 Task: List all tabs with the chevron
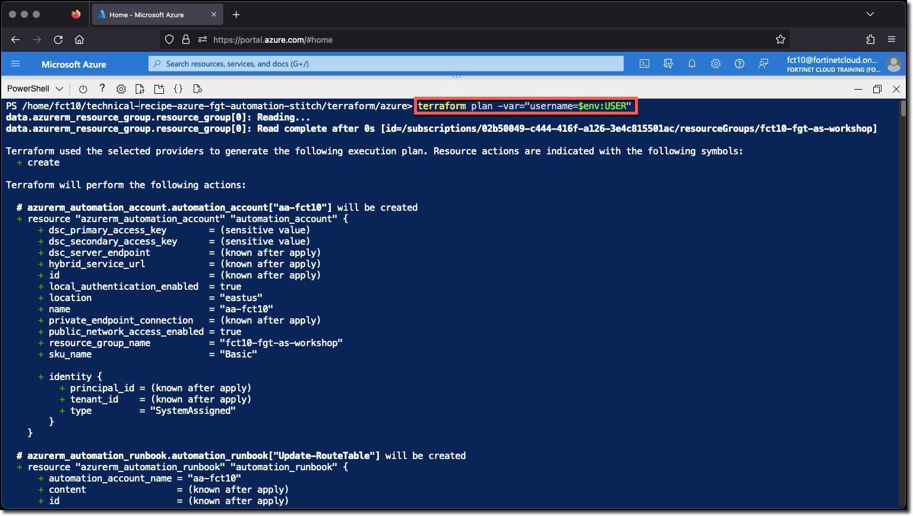tap(870, 14)
